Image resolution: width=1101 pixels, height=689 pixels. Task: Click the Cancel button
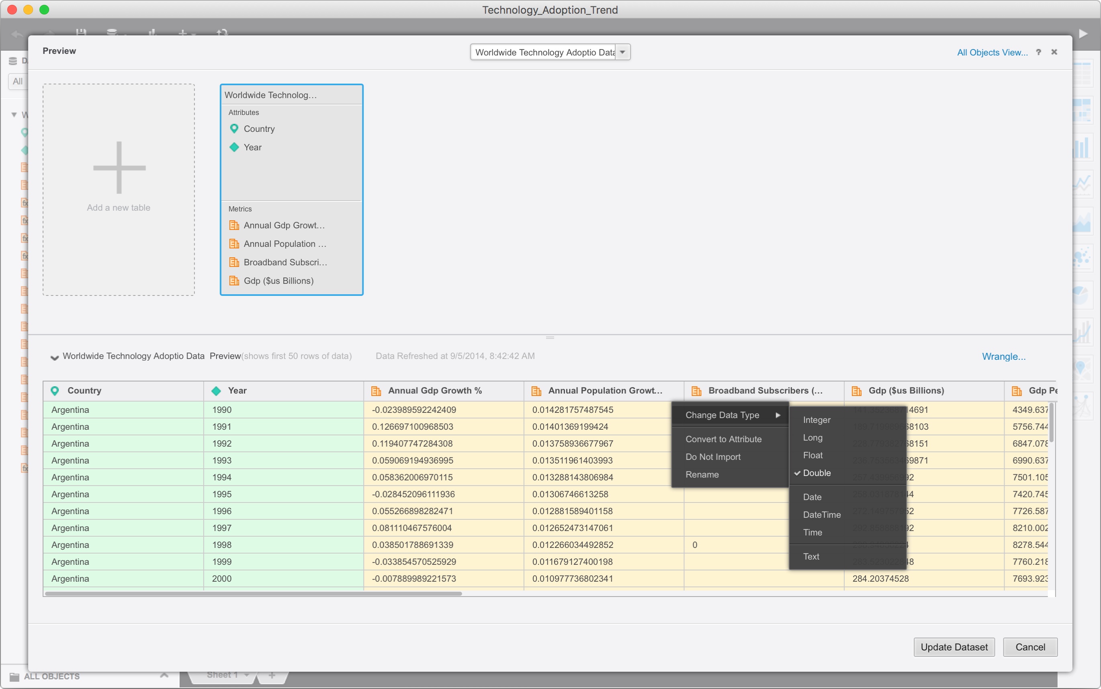[1030, 647]
